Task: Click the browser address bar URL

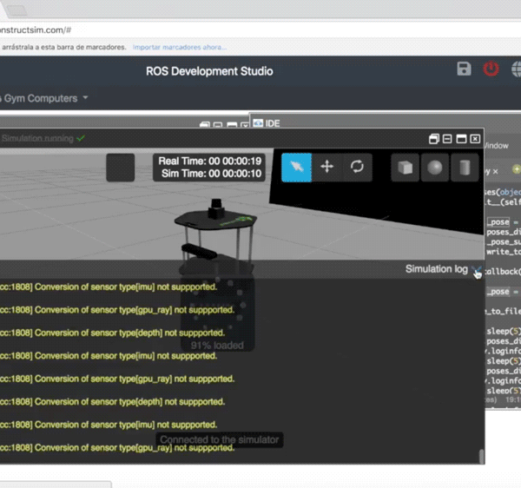Action: 36,30
